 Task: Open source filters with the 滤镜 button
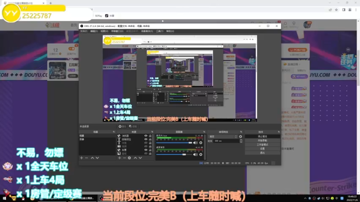coord(133,127)
